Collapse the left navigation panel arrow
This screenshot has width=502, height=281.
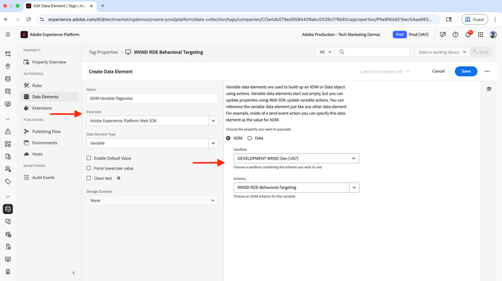click(74, 273)
